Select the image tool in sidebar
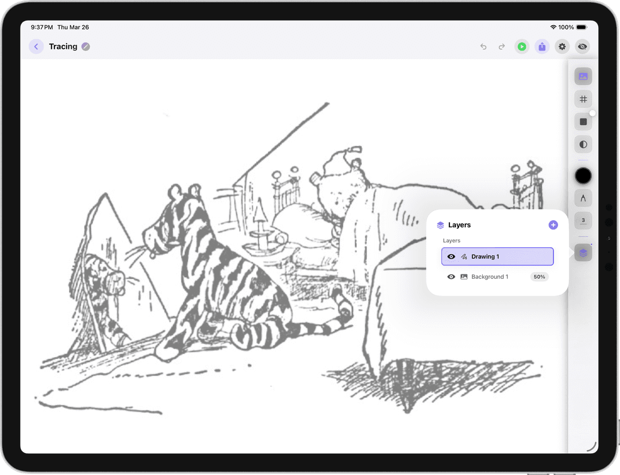Viewport: 620px width, 475px height. [x=583, y=76]
